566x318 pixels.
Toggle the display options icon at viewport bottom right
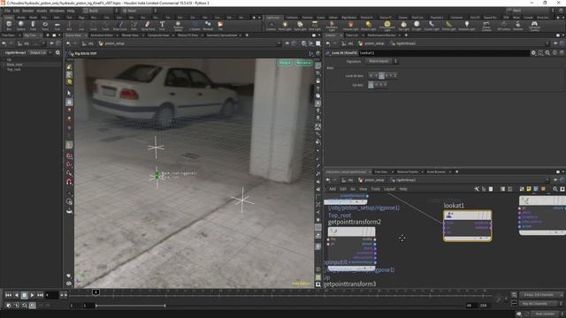(318, 284)
